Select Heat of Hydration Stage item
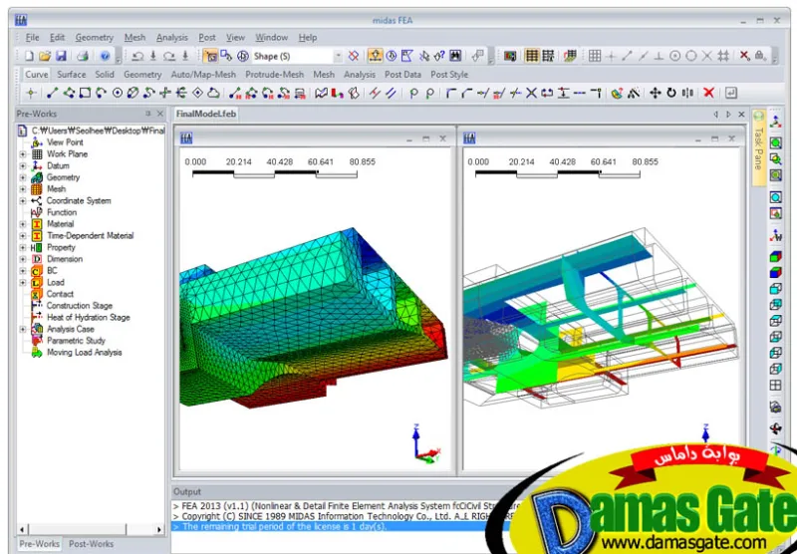This screenshot has width=797, height=554. [x=89, y=318]
